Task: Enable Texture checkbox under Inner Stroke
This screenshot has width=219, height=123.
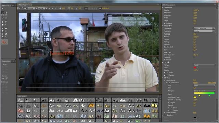Action: [172, 110]
